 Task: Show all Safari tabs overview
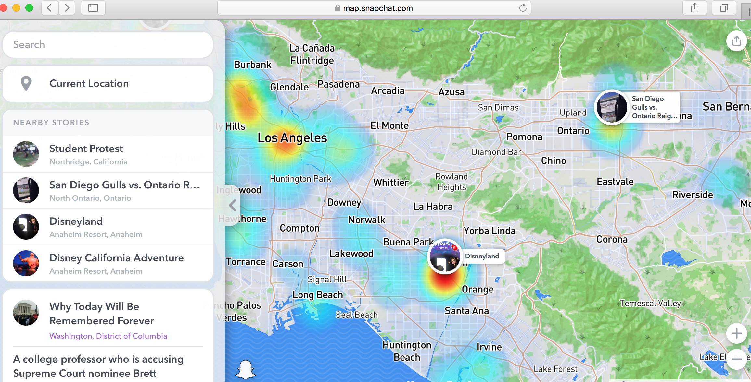pos(724,8)
